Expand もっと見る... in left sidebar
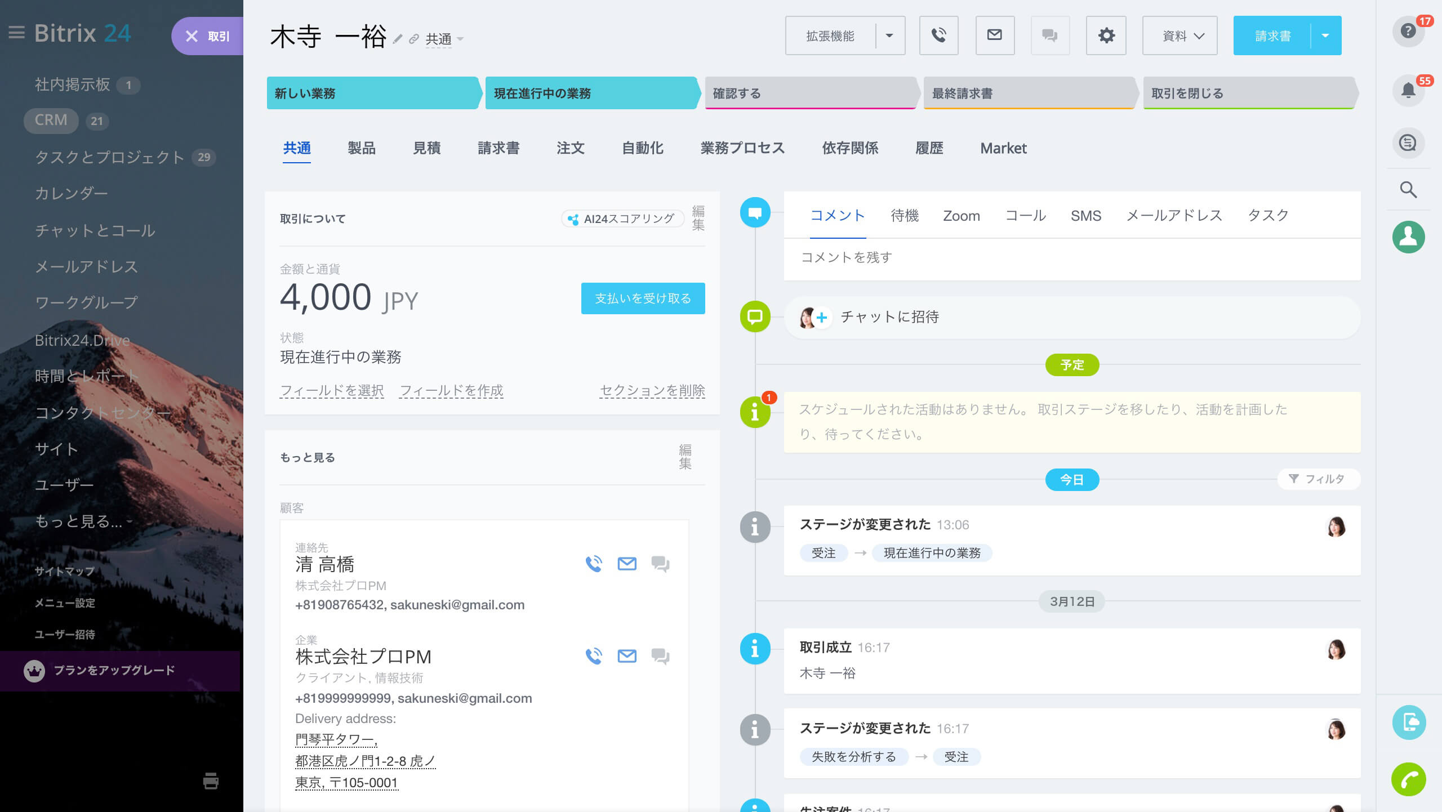1442x812 pixels. tap(83, 521)
